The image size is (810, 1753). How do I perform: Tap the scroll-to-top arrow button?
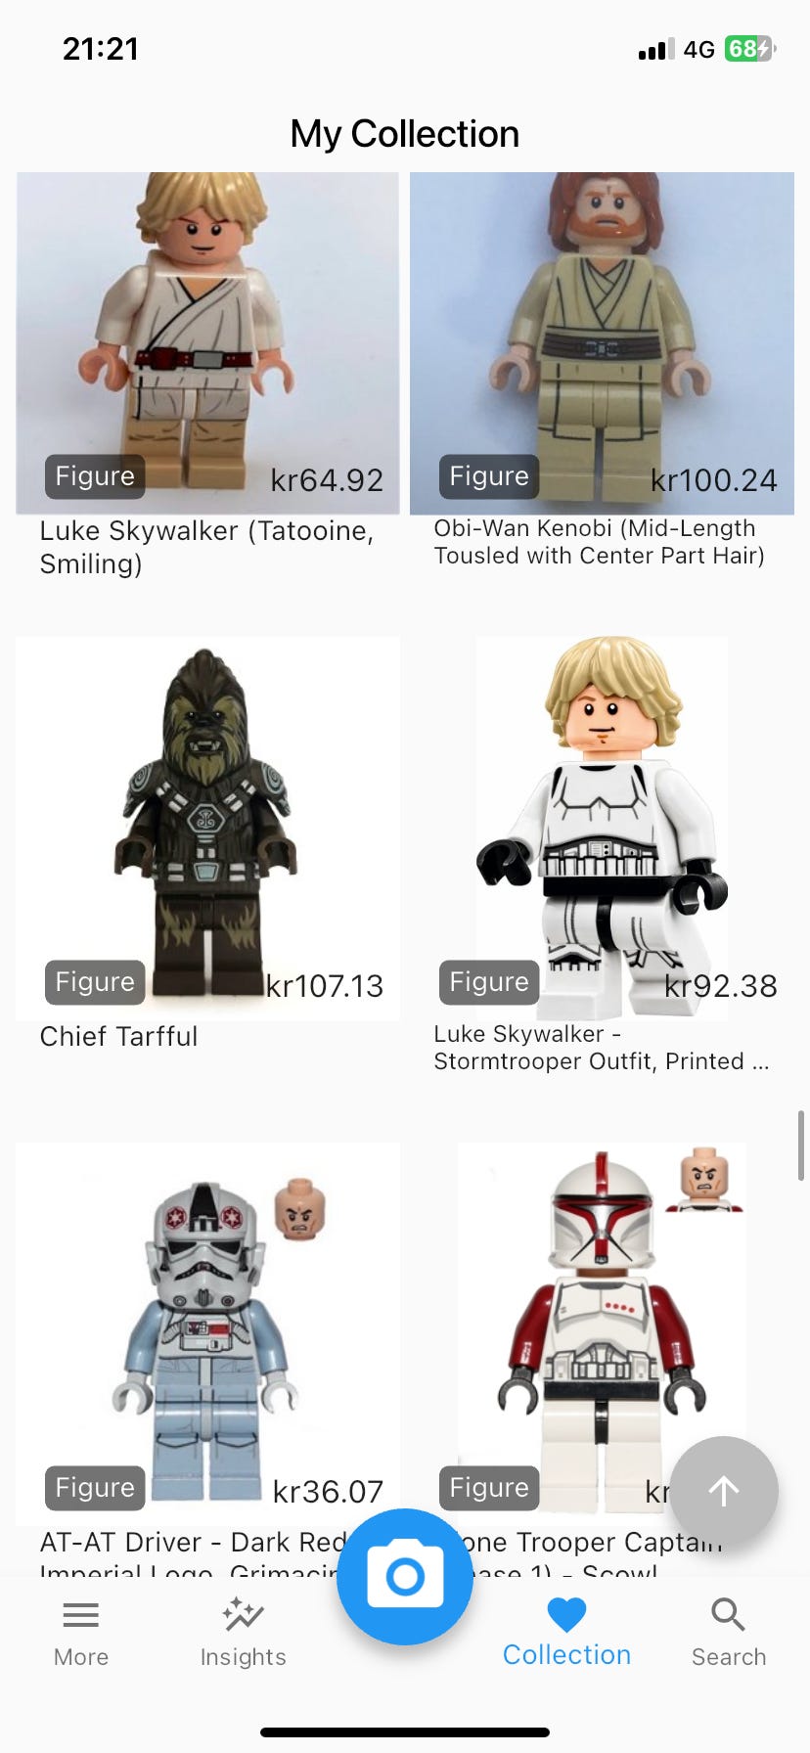pos(724,1491)
